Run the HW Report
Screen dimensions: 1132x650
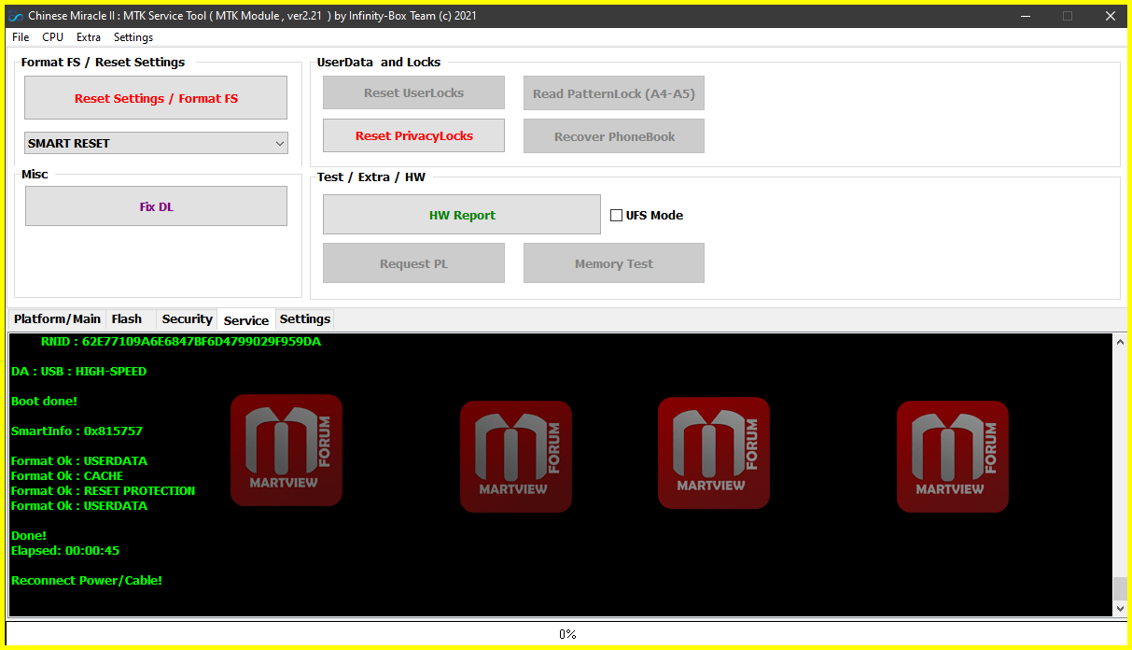462,215
